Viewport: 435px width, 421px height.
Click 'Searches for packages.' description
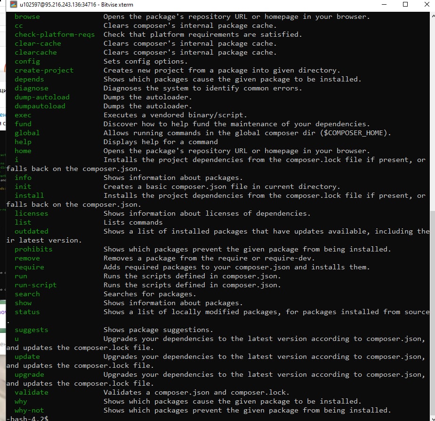(150, 294)
